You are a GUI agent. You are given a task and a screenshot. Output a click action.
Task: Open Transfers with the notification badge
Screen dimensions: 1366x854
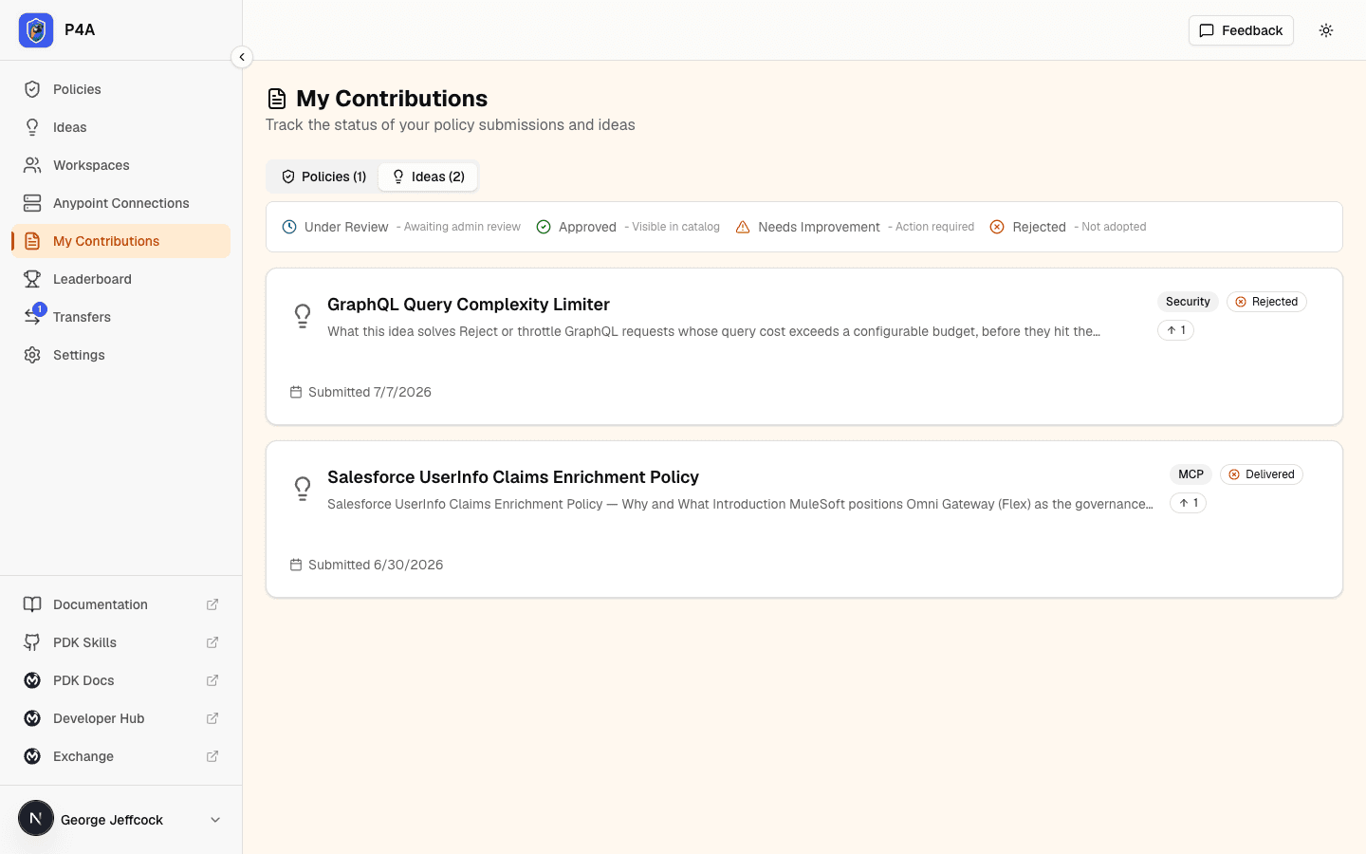[x=121, y=317]
